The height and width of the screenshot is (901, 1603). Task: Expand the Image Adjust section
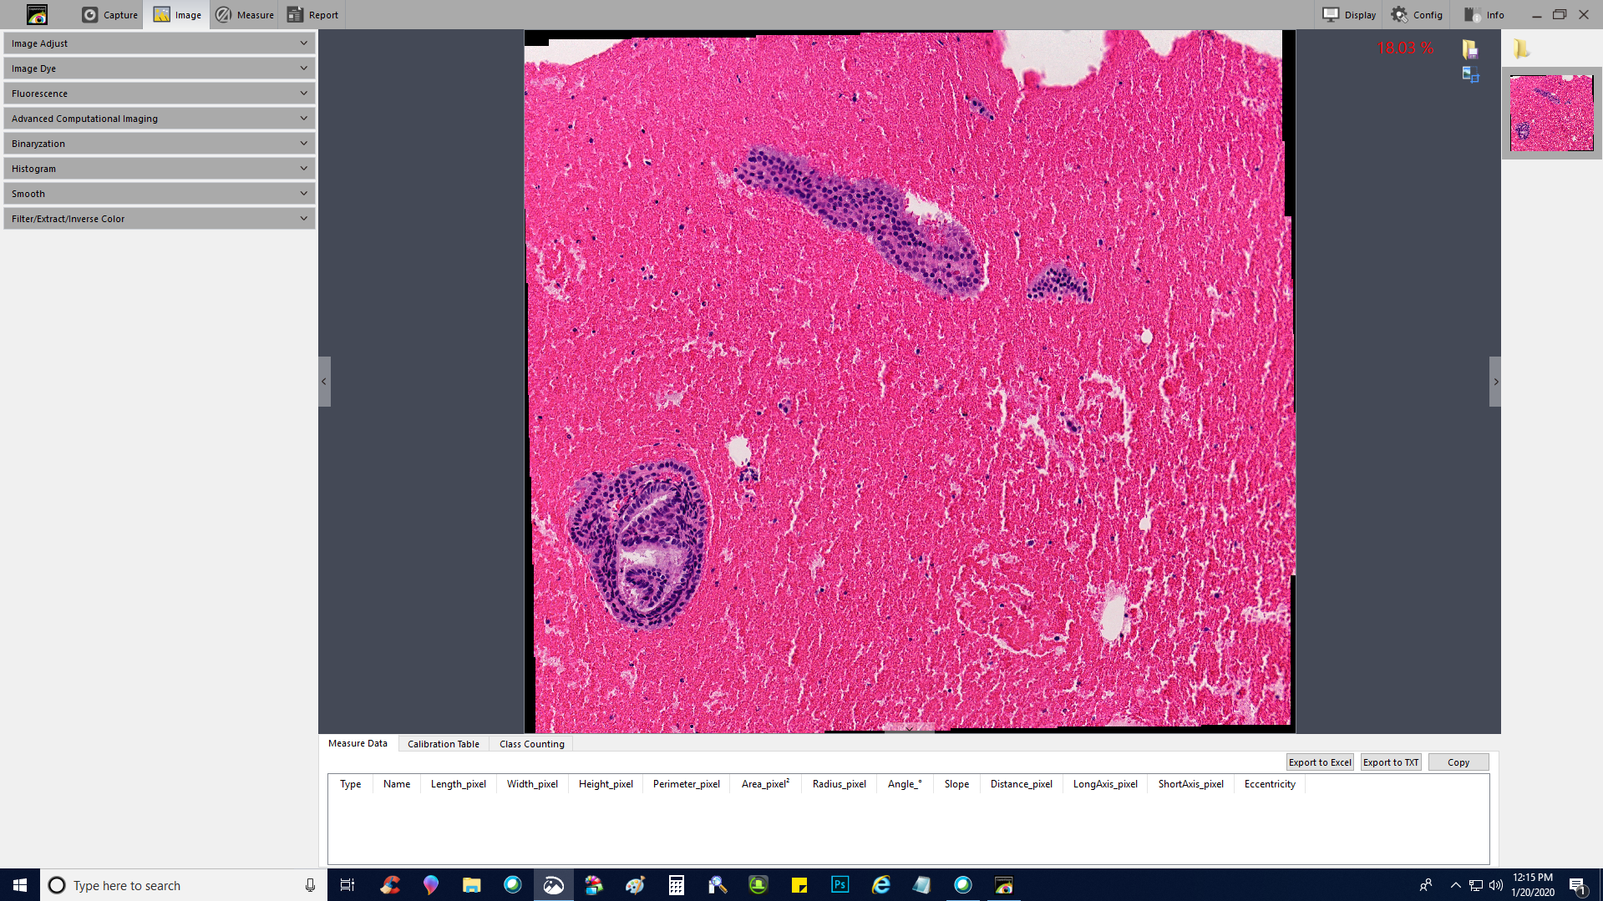159,43
